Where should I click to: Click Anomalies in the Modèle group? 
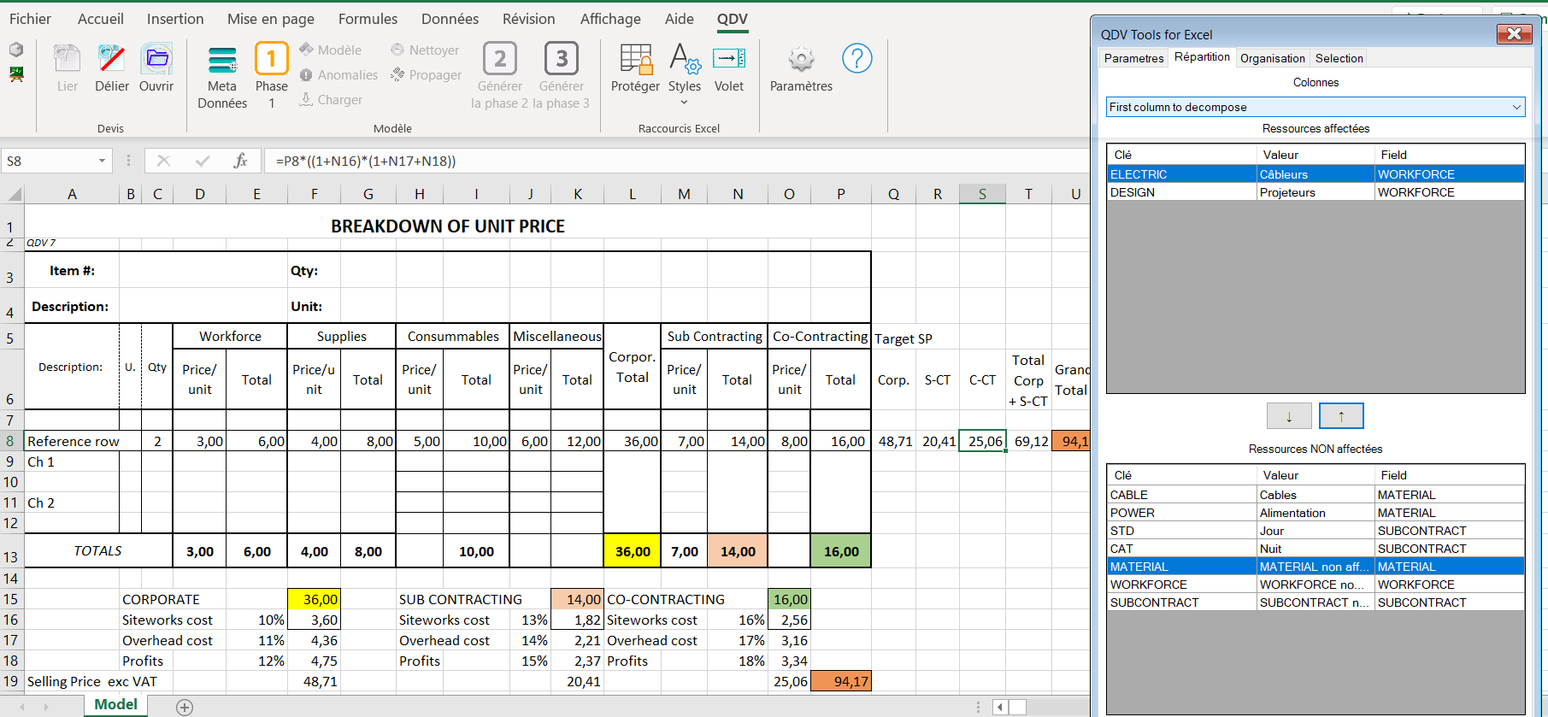click(338, 75)
